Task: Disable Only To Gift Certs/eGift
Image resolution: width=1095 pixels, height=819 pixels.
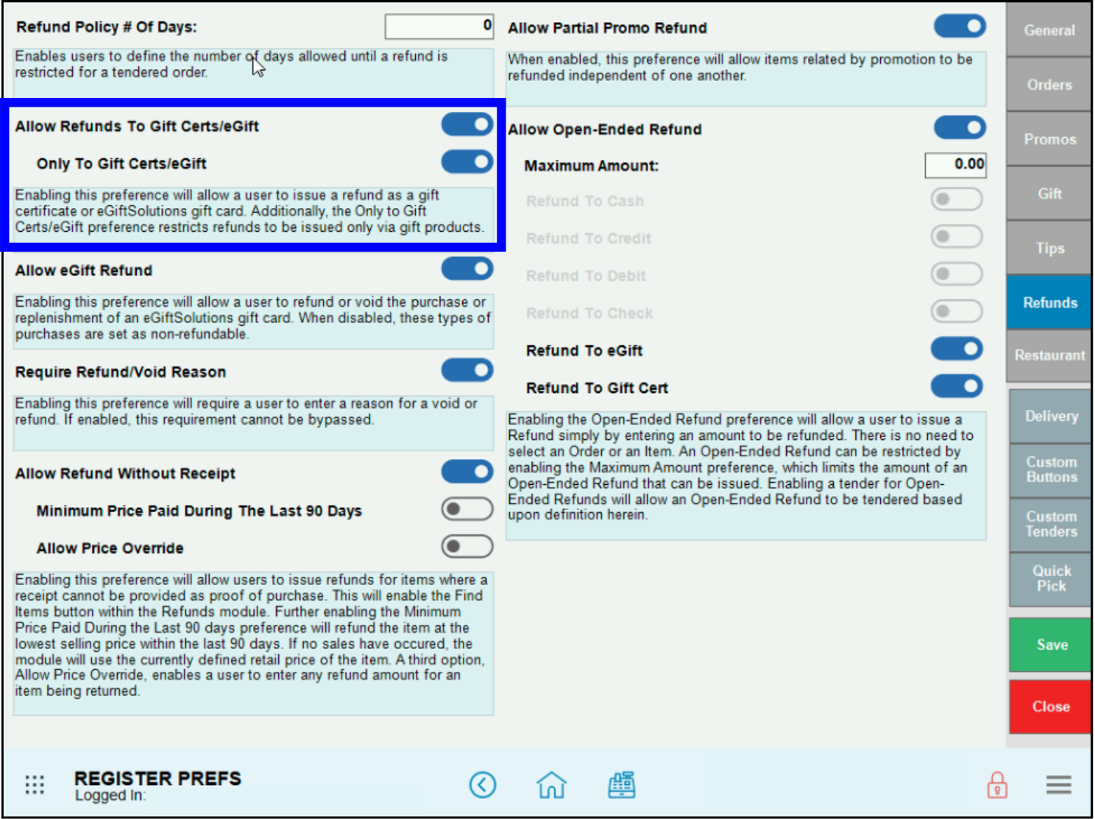Action: (x=467, y=162)
